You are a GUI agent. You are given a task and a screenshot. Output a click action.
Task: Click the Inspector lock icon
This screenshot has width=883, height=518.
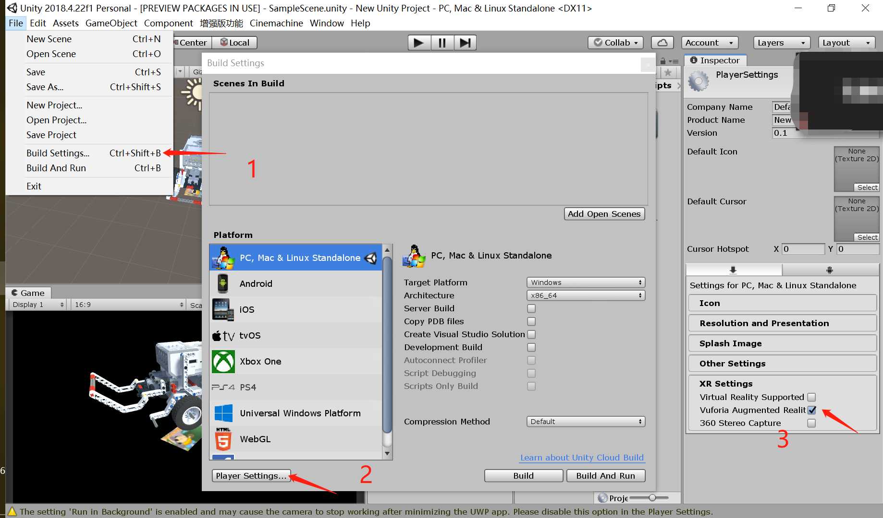(x=663, y=61)
